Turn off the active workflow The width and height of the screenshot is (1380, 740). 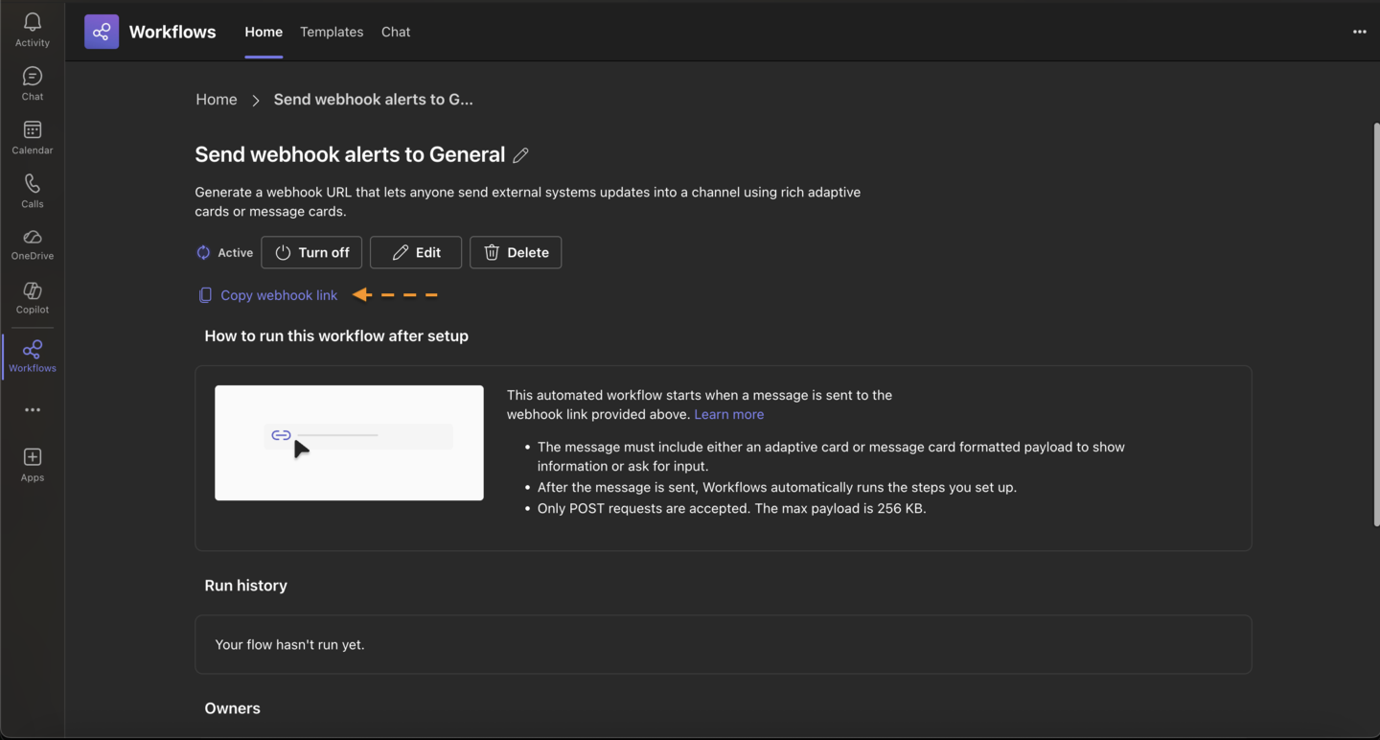311,252
